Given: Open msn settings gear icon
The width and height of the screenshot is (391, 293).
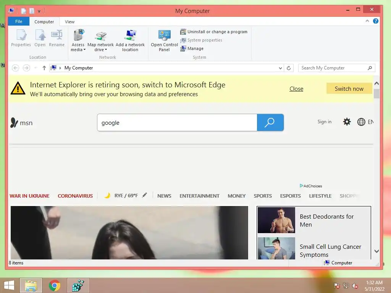Looking at the screenshot, I should (347, 122).
